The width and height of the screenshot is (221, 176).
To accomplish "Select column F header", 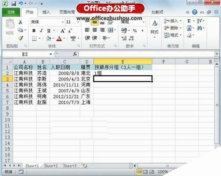I will click(164, 62).
